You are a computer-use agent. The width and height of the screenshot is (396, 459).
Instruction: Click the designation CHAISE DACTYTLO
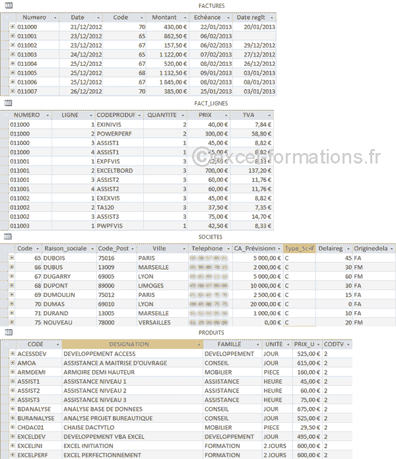click(133, 428)
